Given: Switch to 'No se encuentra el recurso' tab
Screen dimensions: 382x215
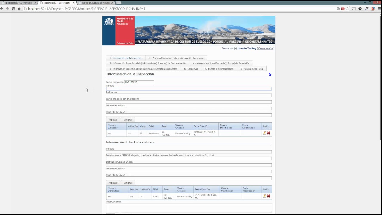Looking at the screenshot, I should pos(95,3).
